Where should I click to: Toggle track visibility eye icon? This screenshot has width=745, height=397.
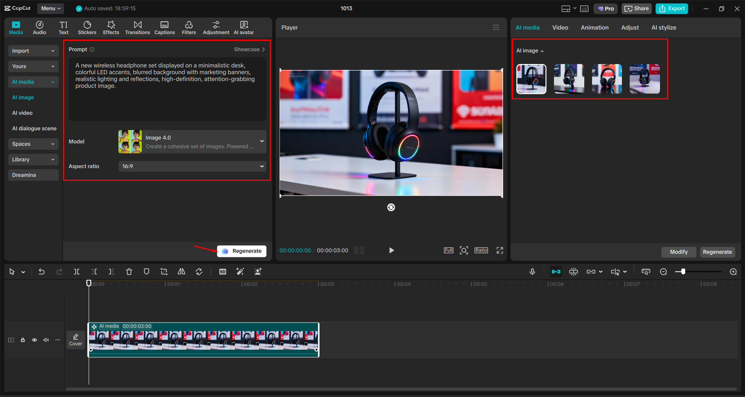coord(35,340)
